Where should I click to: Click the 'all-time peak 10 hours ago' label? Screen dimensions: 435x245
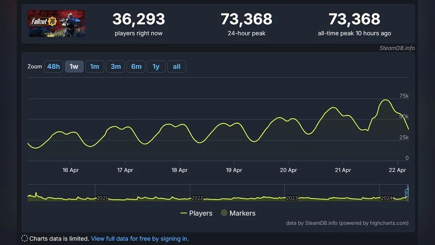[x=355, y=33]
